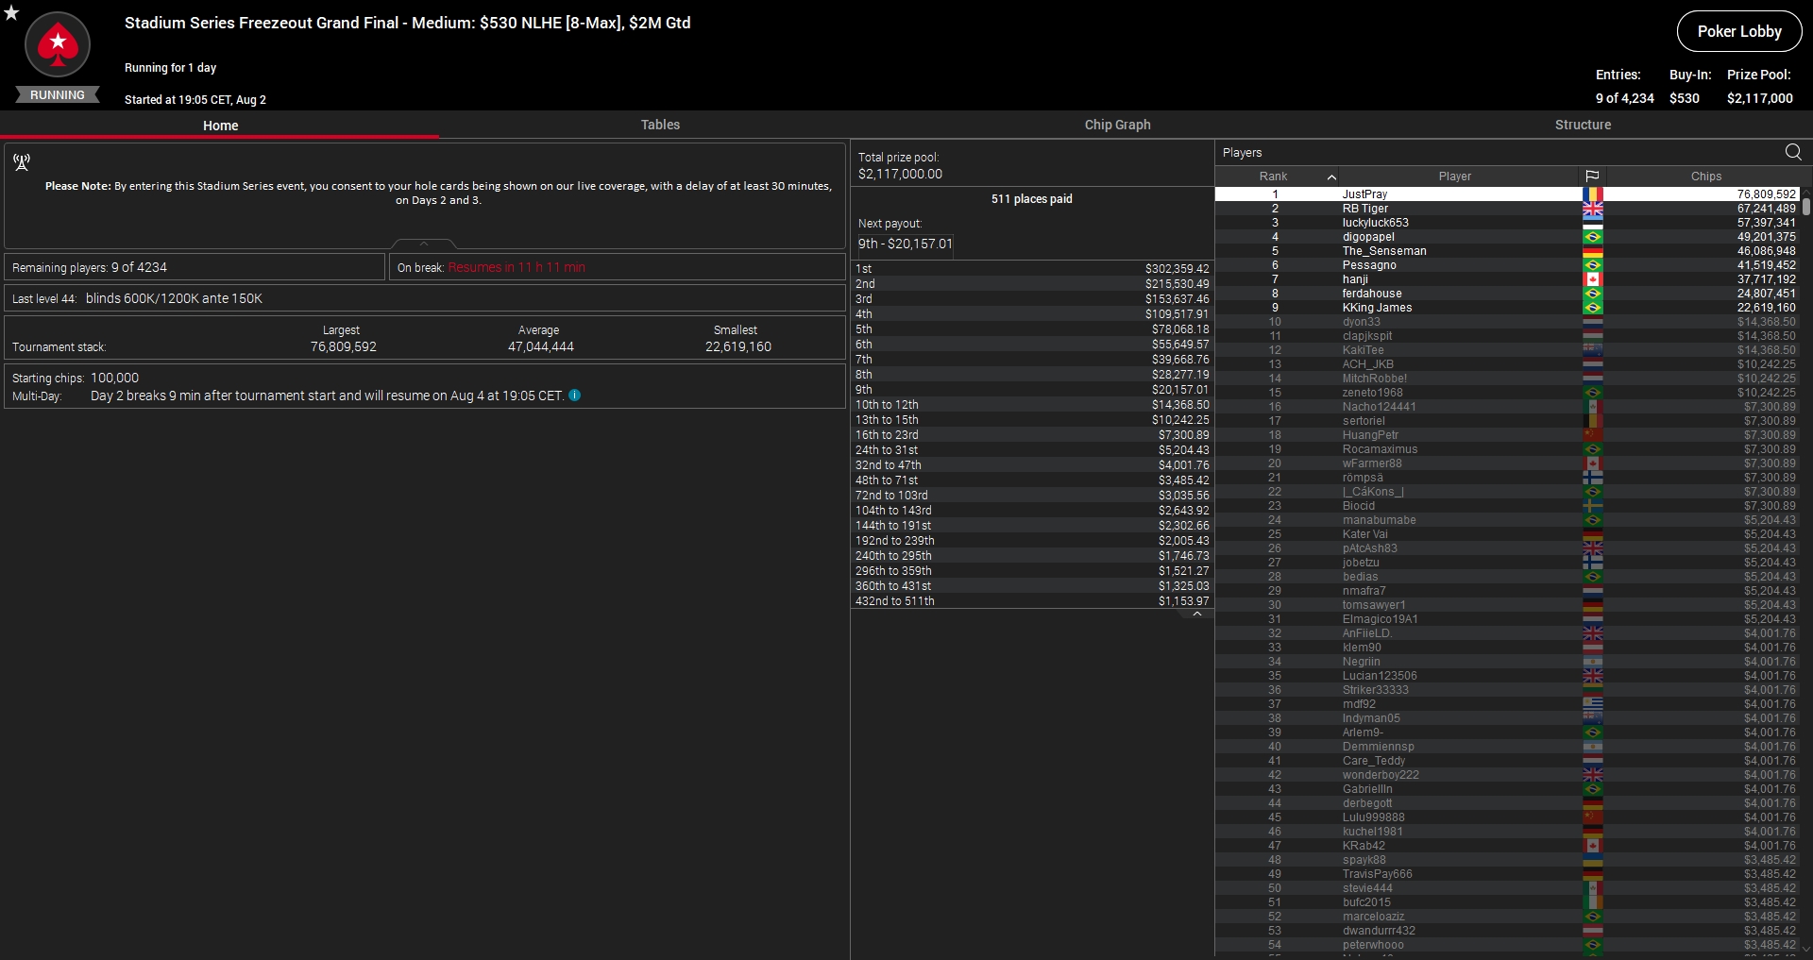
Task: Select player The_Senseman
Action: [1507, 251]
